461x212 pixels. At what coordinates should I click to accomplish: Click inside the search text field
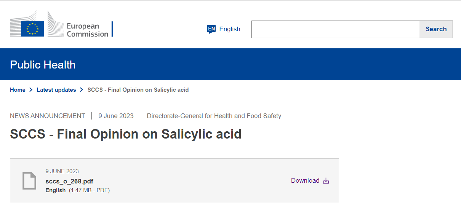[335, 29]
